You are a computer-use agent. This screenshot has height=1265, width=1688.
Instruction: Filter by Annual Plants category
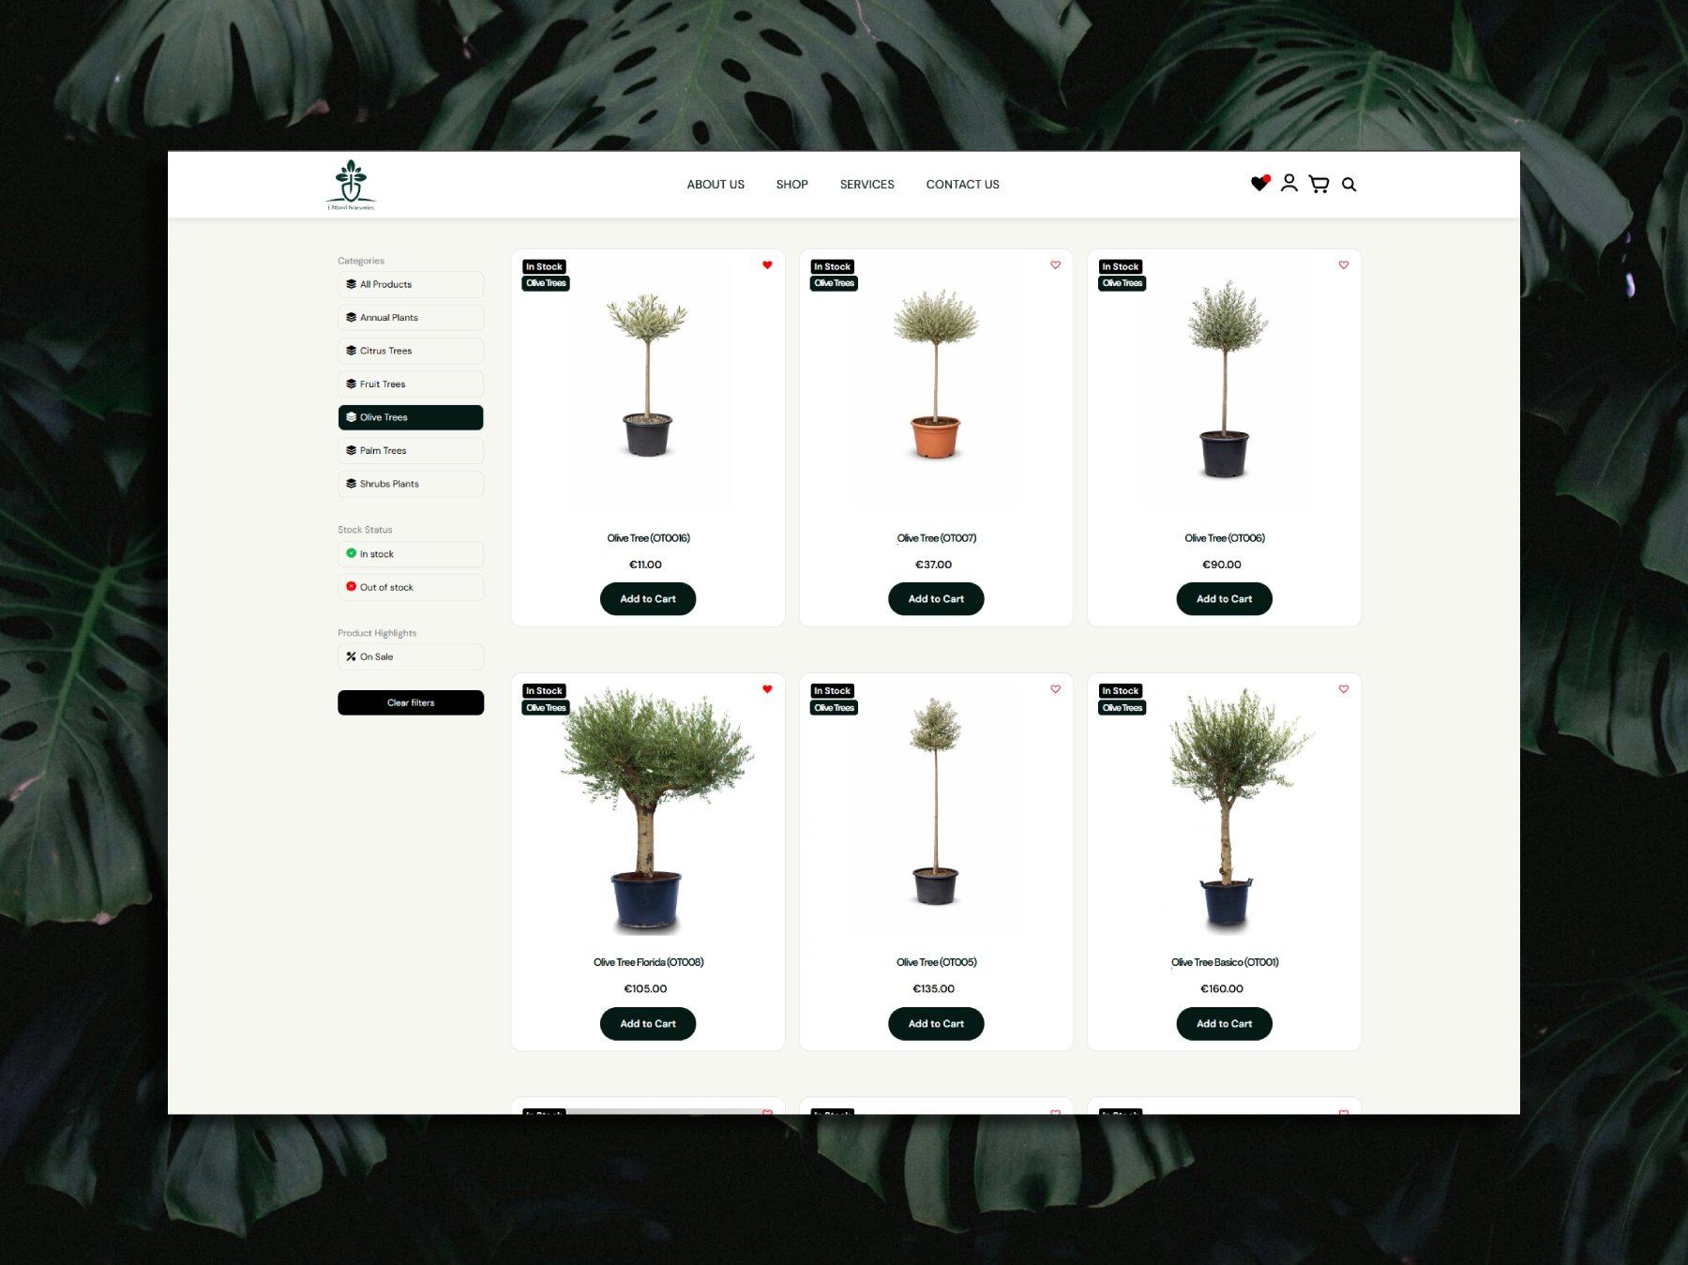tap(411, 318)
